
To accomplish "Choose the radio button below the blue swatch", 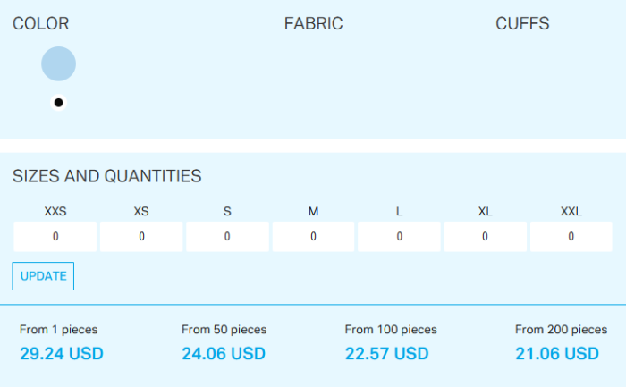I will 58,103.
